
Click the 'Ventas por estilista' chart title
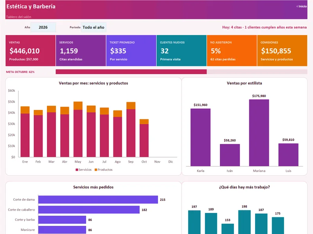click(x=244, y=83)
